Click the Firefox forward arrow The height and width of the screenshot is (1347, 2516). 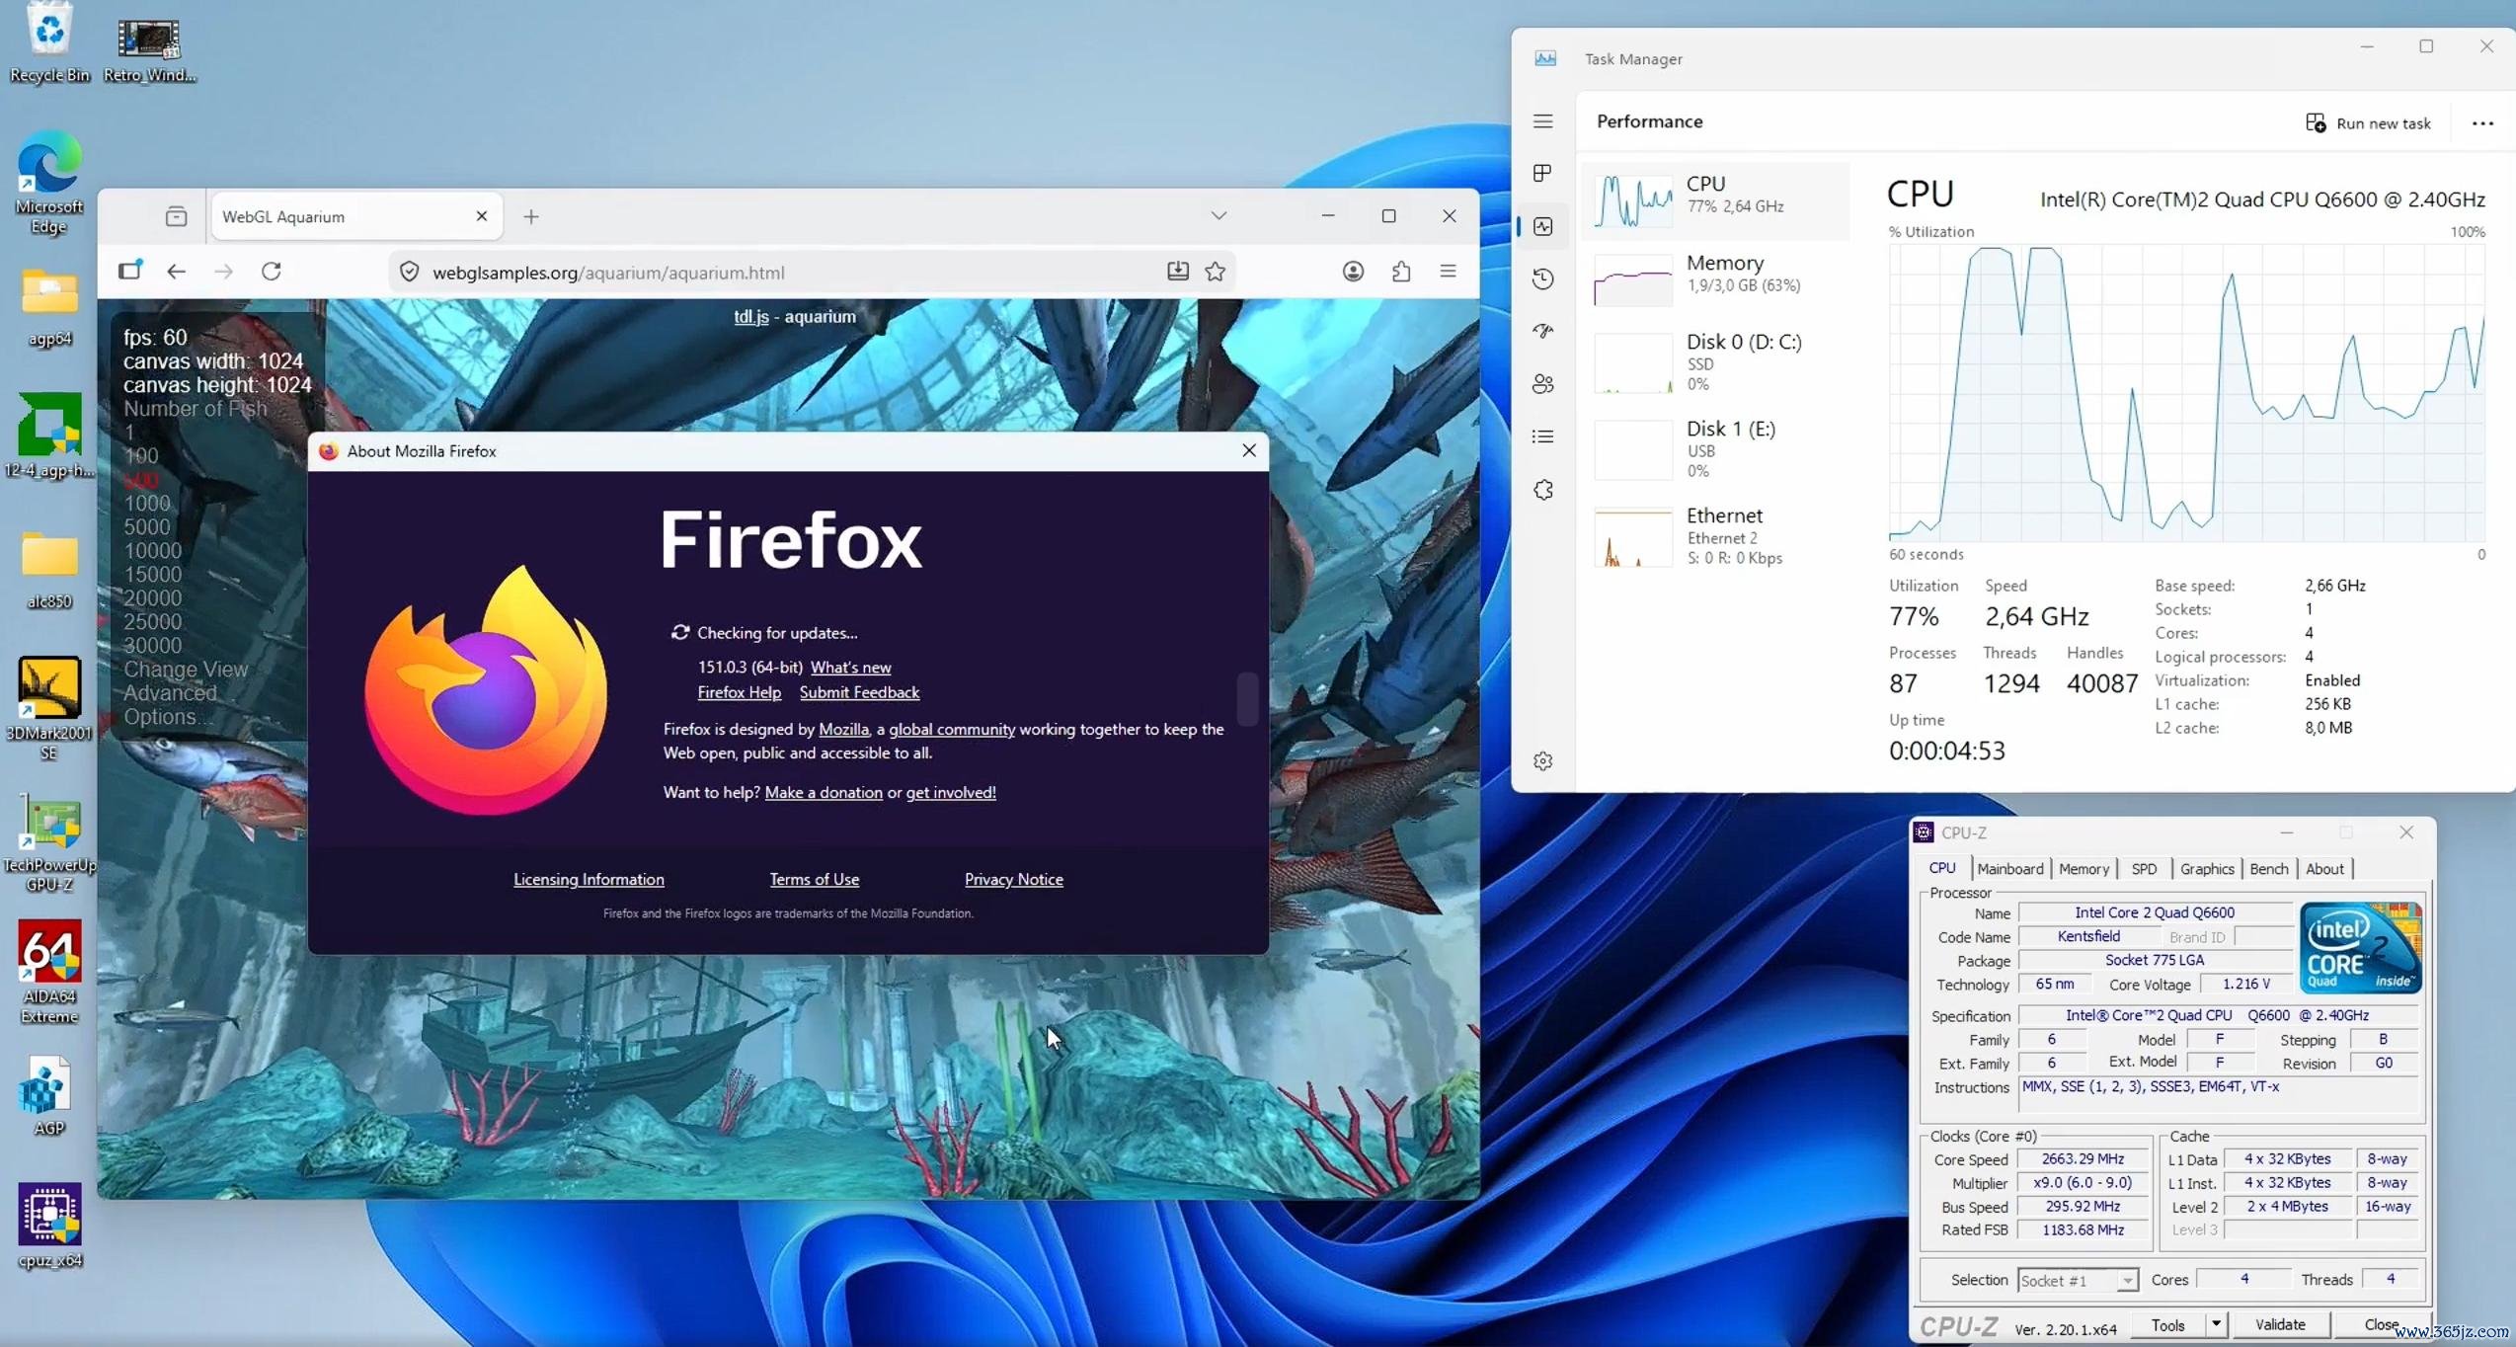(224, 272)
